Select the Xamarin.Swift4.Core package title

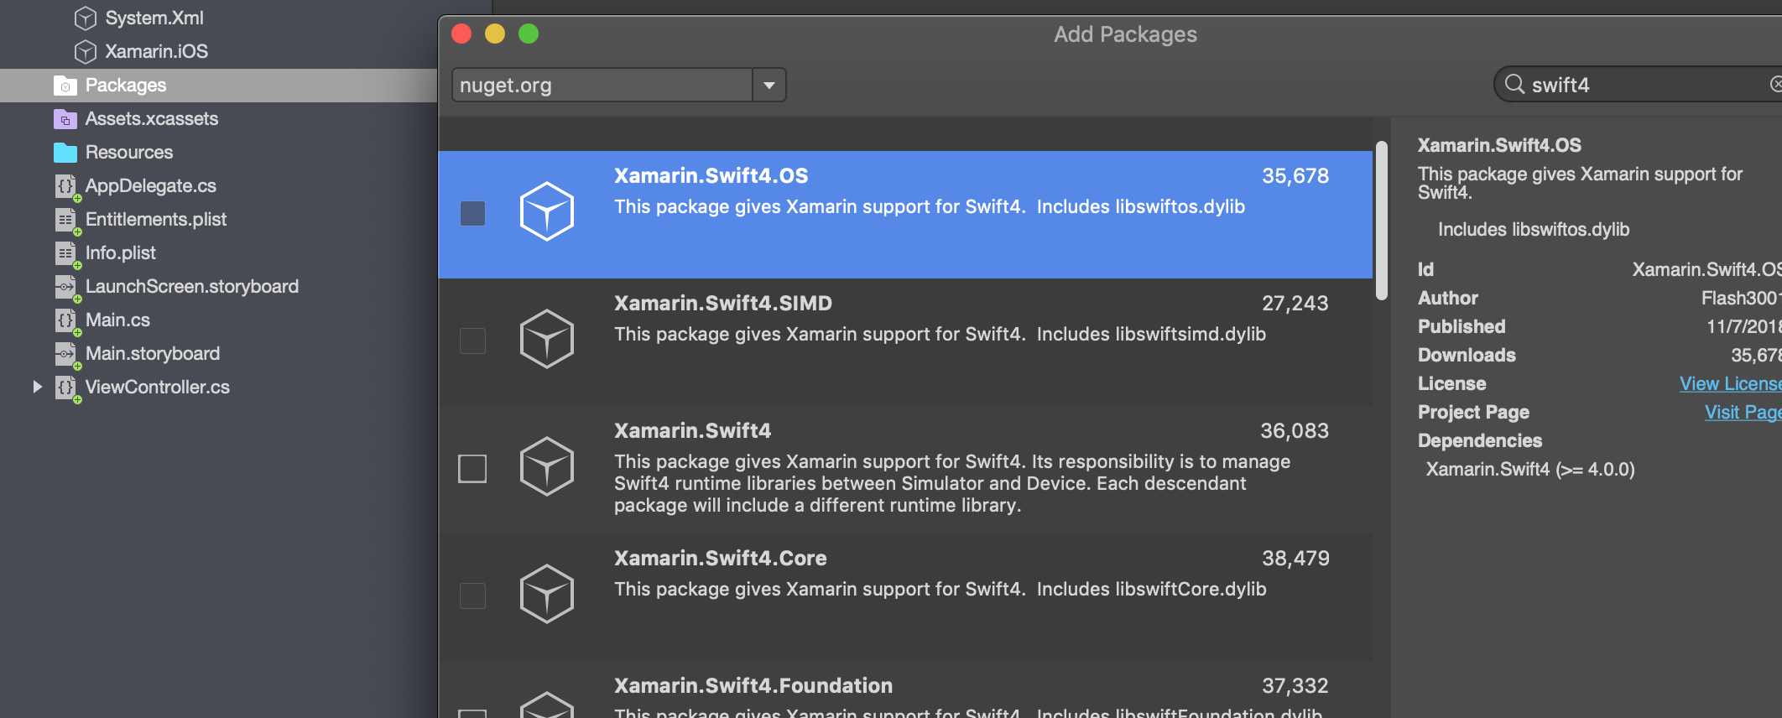point(720,559)
